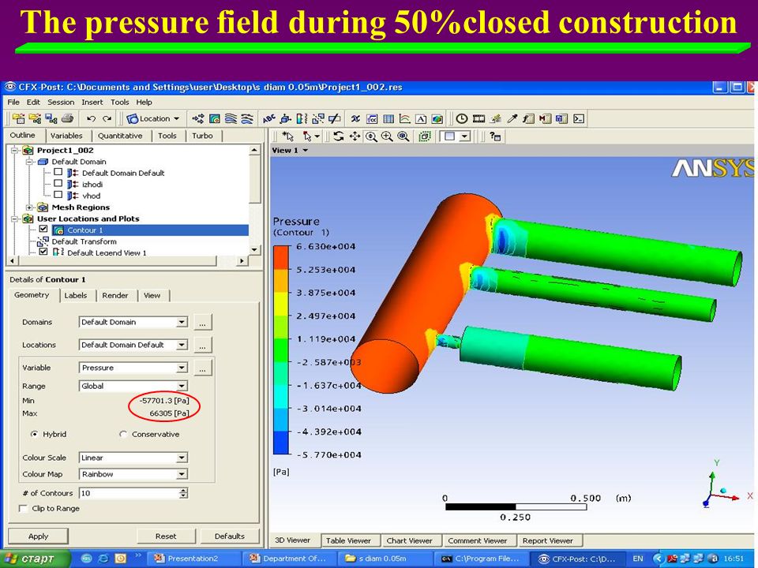Click the ellipsis button beside Domains
758x568 pixels.
pos(203,322)
